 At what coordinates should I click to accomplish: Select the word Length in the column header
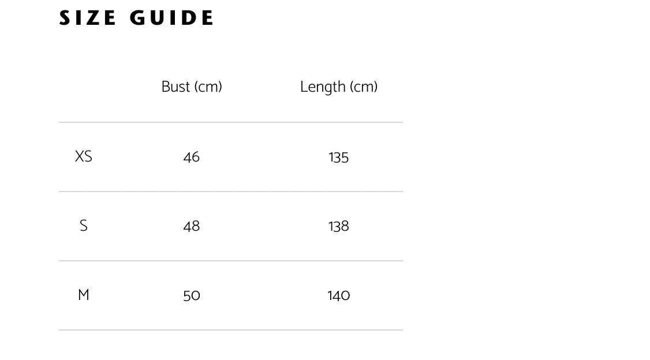323,87
